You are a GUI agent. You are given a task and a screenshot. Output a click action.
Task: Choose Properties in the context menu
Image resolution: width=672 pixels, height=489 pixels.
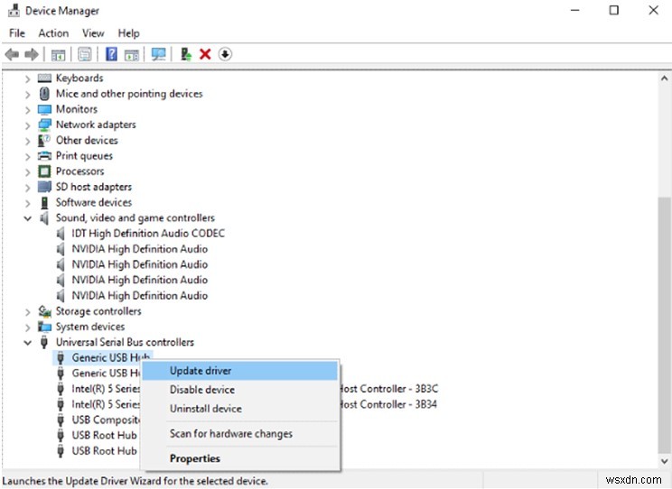(240, 458)
